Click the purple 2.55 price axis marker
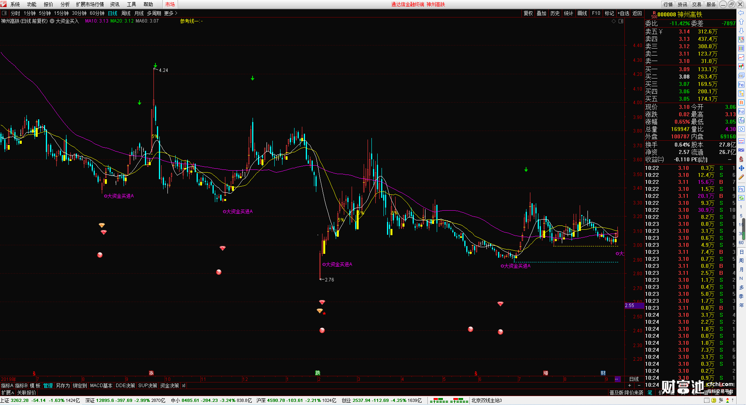746x405 pixels. point(634,305)
